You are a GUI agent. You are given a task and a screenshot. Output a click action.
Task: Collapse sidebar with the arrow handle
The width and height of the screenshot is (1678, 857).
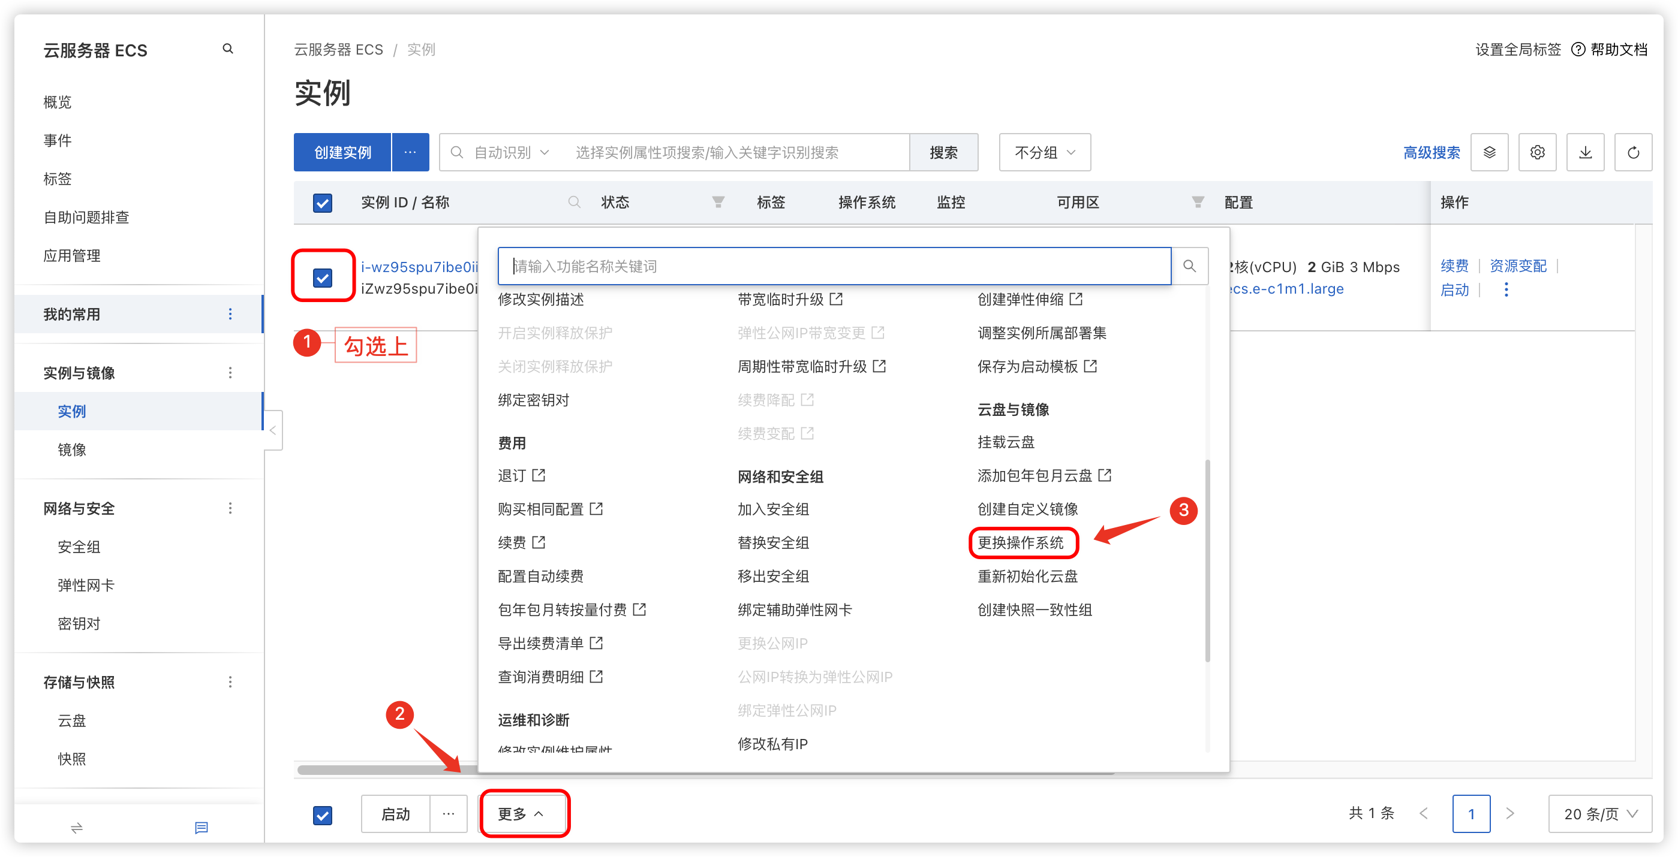[x=273, y=430]
